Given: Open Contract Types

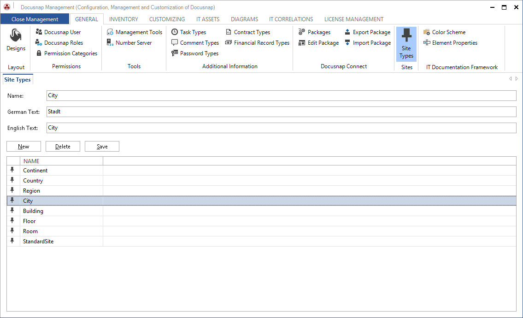Looking at the screenshot, I should pos(248,32).
